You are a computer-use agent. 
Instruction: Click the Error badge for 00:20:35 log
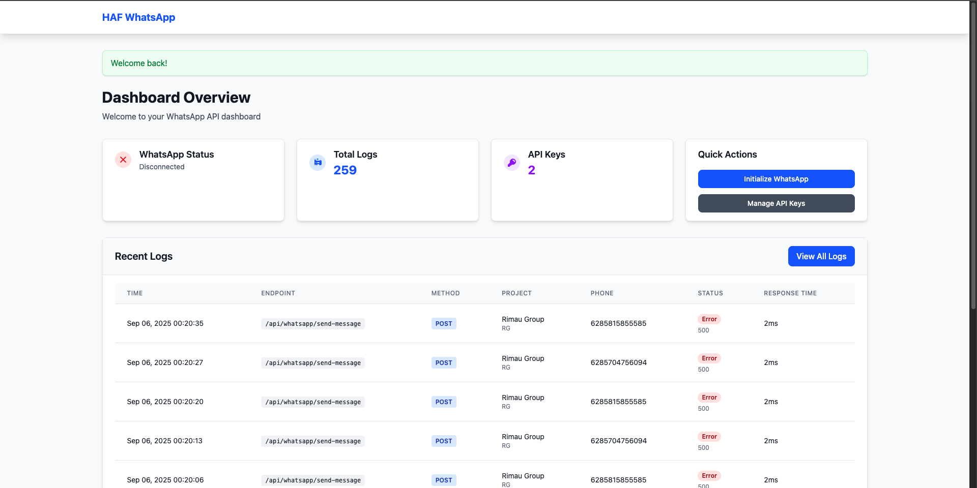click(709, 319)
